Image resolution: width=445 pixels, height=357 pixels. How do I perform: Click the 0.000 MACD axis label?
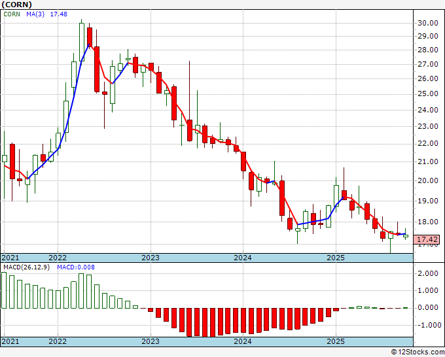[x=428, y=307]
